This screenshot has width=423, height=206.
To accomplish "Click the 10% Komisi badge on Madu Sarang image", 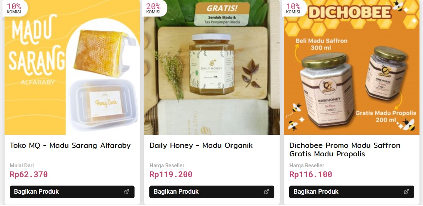I will point(14,8).
